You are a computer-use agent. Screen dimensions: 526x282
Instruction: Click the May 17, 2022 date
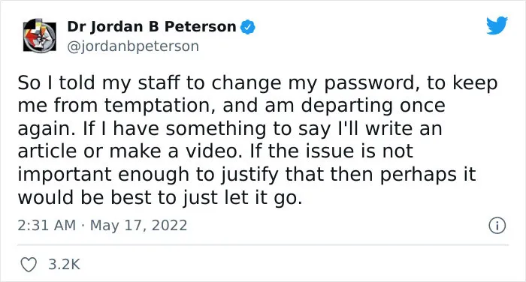click(x=138, y=226)
